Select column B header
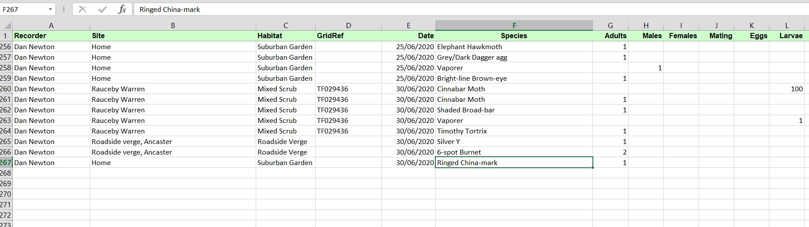Screen dimensions: 809x227 click(x=173, y=25)
